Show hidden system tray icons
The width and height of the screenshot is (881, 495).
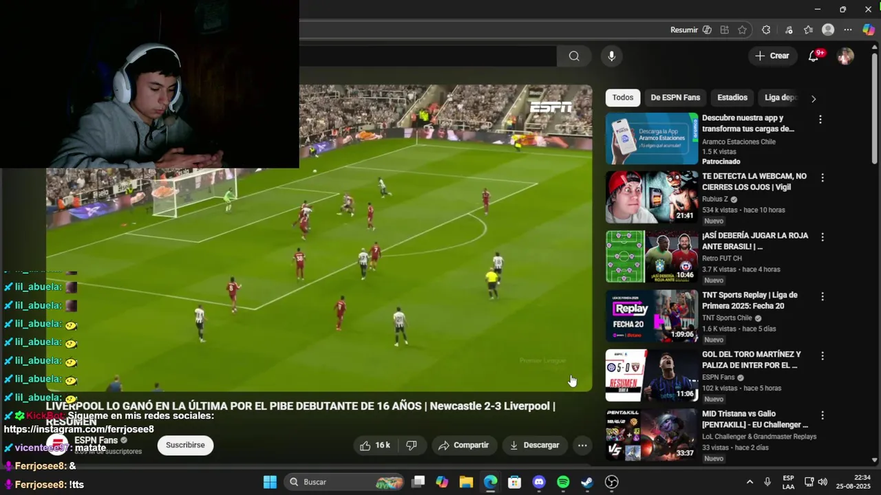point(750,482)
